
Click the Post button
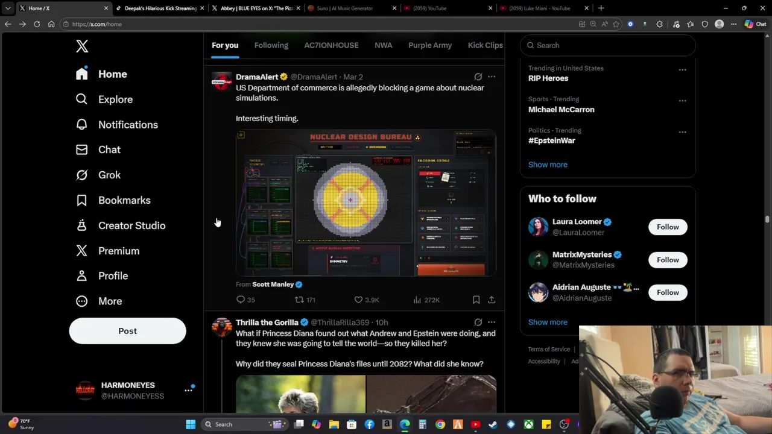(127, 331)
